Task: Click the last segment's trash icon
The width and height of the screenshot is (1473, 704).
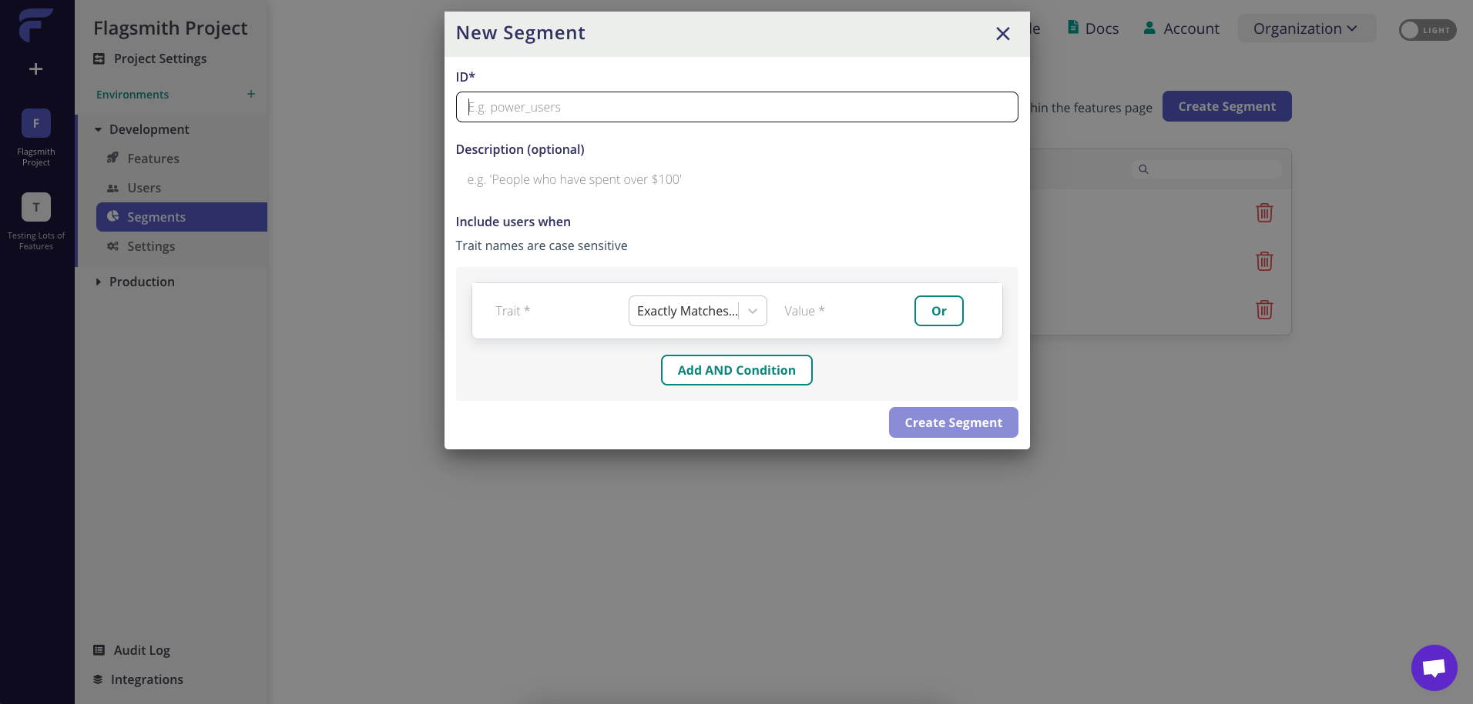Action: [1264, 309]
